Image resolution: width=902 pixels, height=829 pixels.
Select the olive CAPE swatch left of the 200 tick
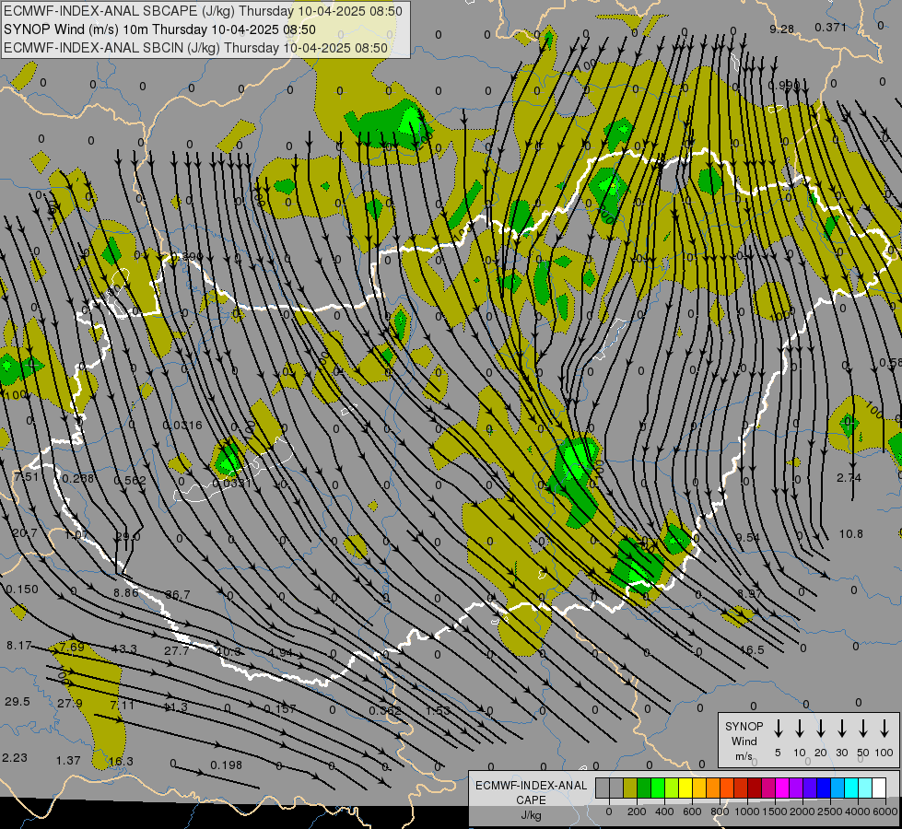630,788
